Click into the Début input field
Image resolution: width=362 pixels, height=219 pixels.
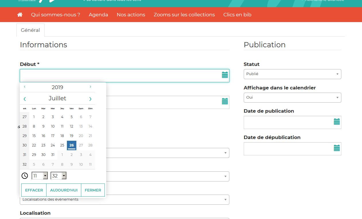point(125,76)
